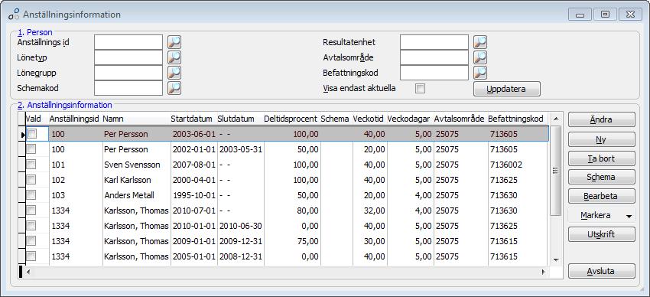Click the Namn column header
The image size is (650, 297).
136,119
